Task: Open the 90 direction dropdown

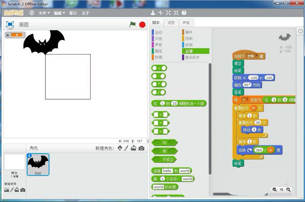Action: click(x=247, y=85)
